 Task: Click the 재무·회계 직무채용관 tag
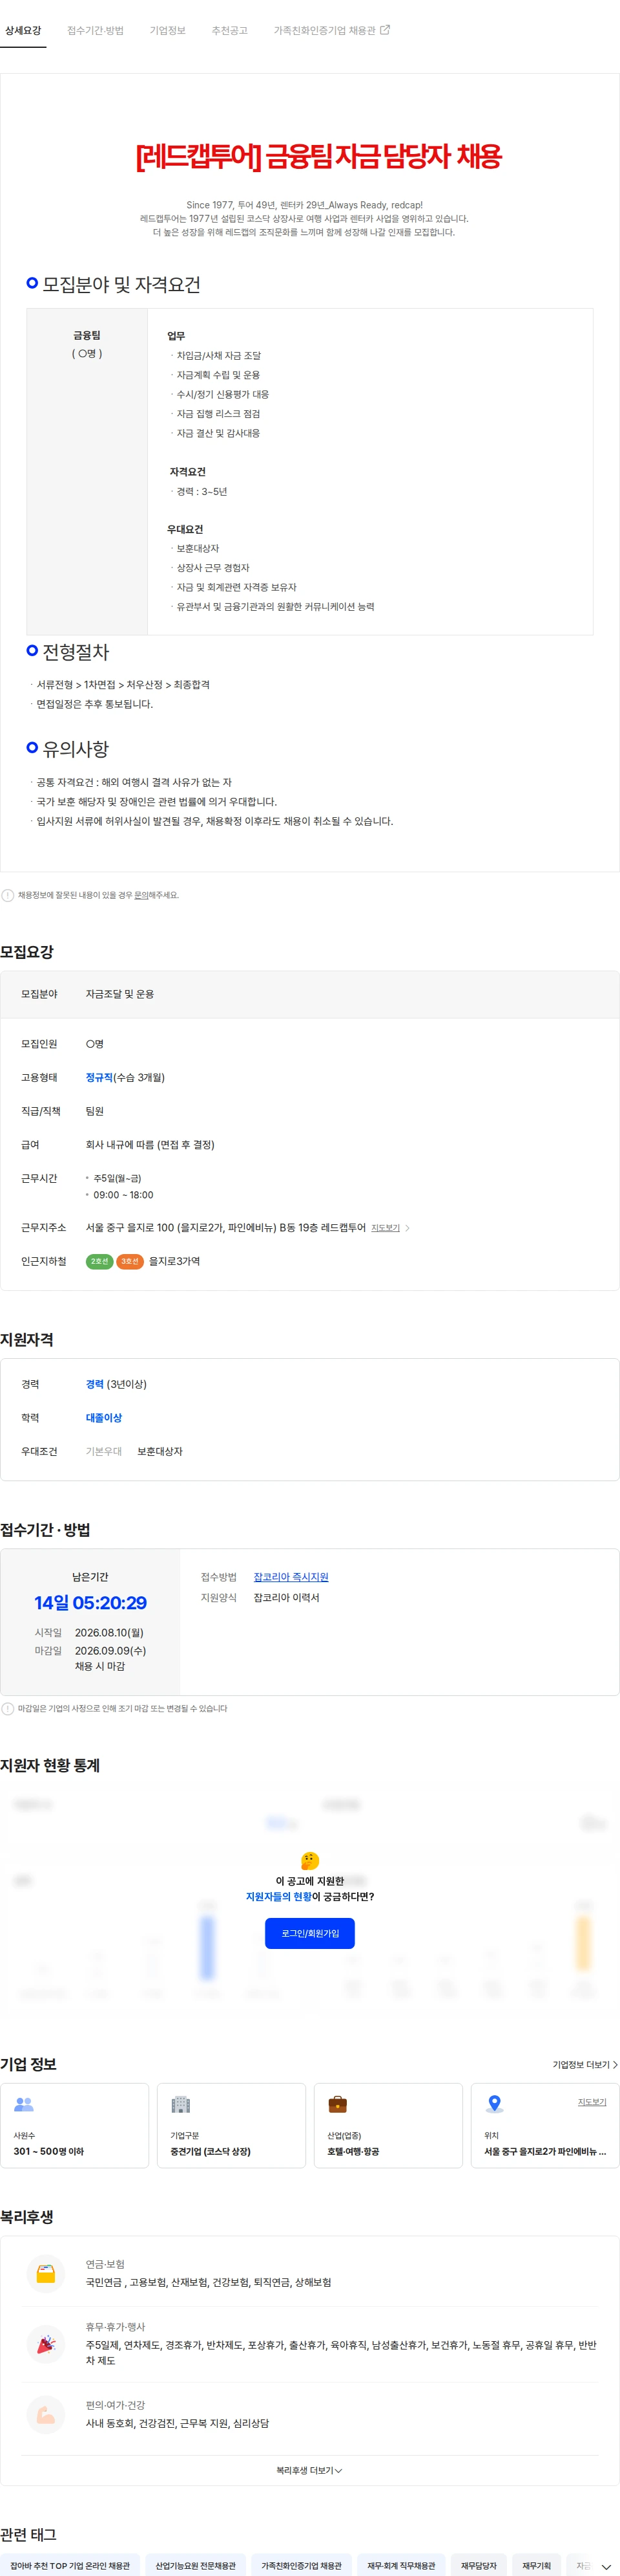click(x=401, y=2565)
